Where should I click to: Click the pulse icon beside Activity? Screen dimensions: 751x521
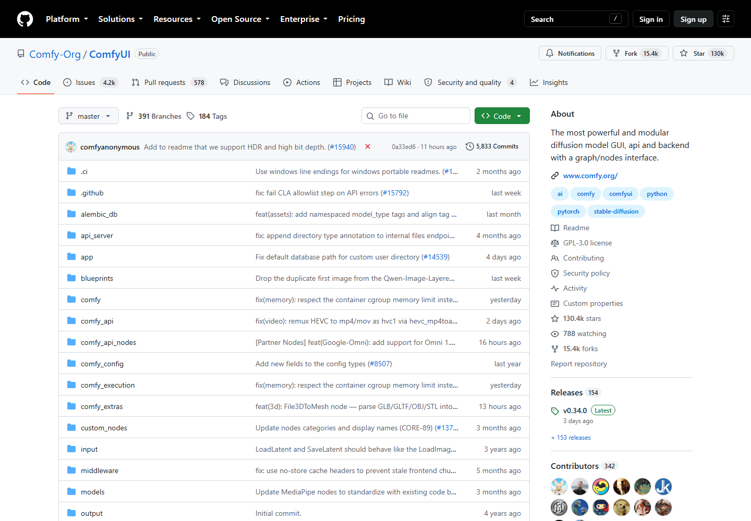click(x=555, y=288)
